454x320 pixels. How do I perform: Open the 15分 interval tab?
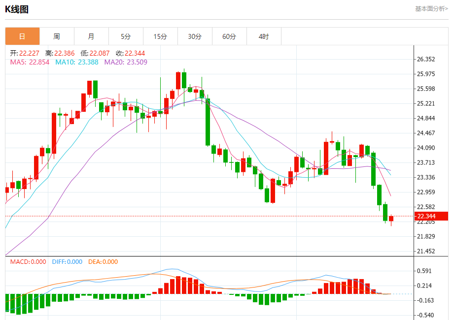tap(160, 36)
